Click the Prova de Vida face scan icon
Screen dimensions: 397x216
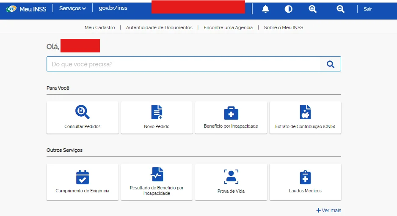coord(231,177)
